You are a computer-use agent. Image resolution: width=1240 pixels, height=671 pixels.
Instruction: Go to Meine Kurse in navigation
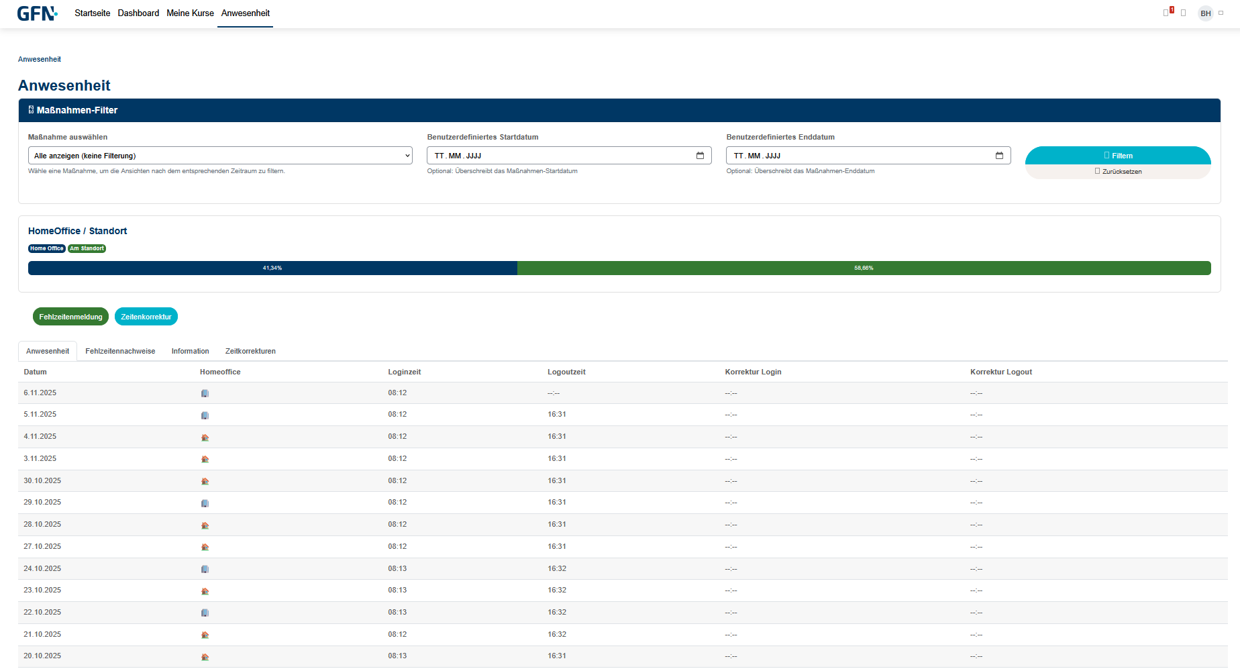pyautogui.click(x=190, y=13)
